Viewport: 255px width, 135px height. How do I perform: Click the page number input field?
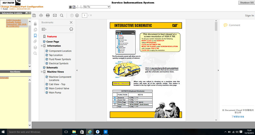tap(84, 16)
